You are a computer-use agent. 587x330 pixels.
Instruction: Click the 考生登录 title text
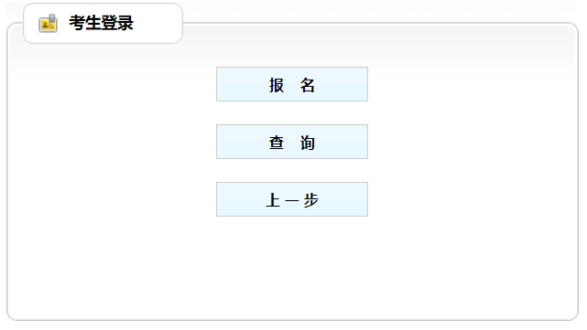pyautogui.click(x=101, y=23)
